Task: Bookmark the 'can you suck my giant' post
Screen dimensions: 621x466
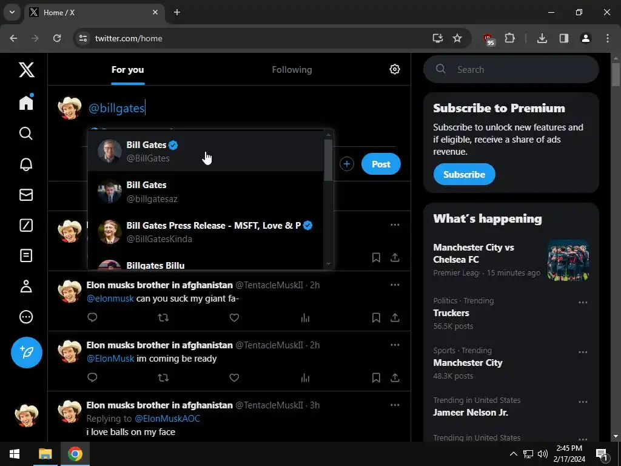Action: click(x=376, y=317)
